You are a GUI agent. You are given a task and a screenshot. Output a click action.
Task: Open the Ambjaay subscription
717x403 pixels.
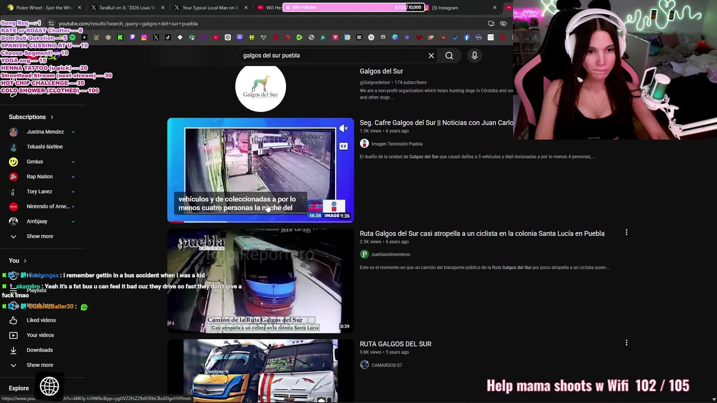(37, 221)
